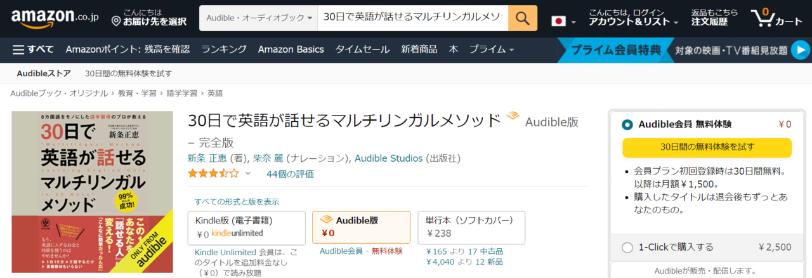Expand the Audible・オーディオブック search category dropdown
Image resolution: width=812 pixels, height=278 pixels.
[x=259, y=18]
